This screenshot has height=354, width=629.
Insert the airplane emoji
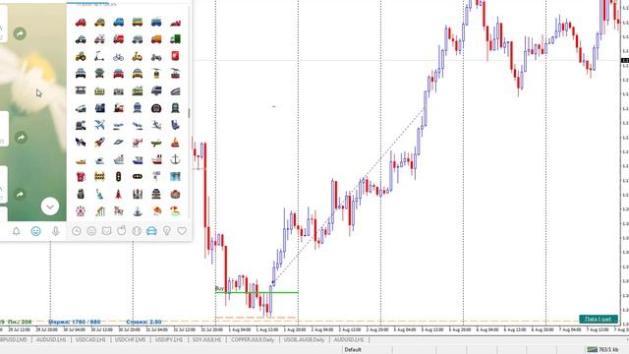tap(99, 125)
